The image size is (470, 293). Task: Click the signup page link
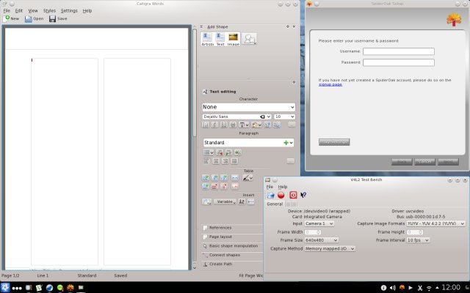click(x=330, y=84)
